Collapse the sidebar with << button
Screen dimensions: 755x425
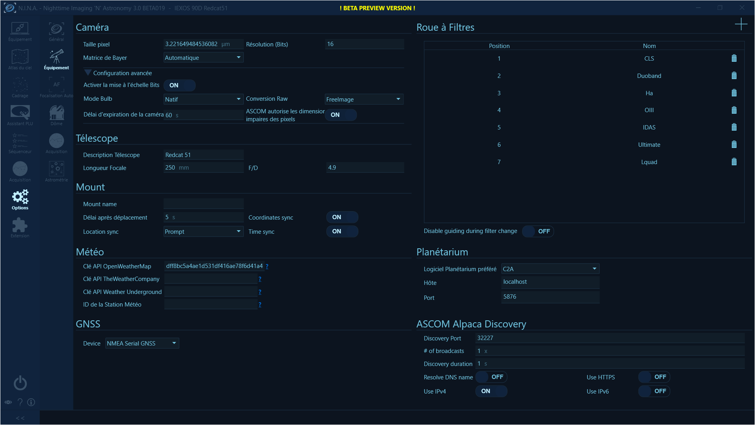[x=20, y=418]
